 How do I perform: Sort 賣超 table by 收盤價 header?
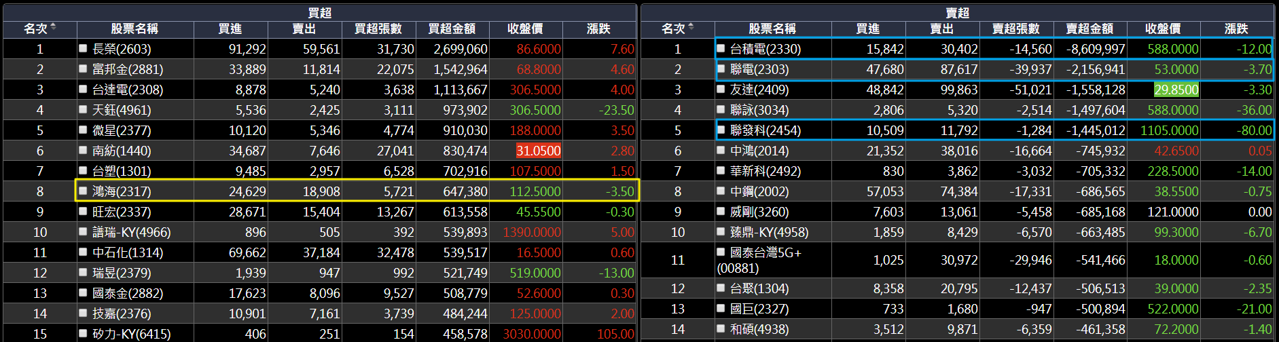1163,28
